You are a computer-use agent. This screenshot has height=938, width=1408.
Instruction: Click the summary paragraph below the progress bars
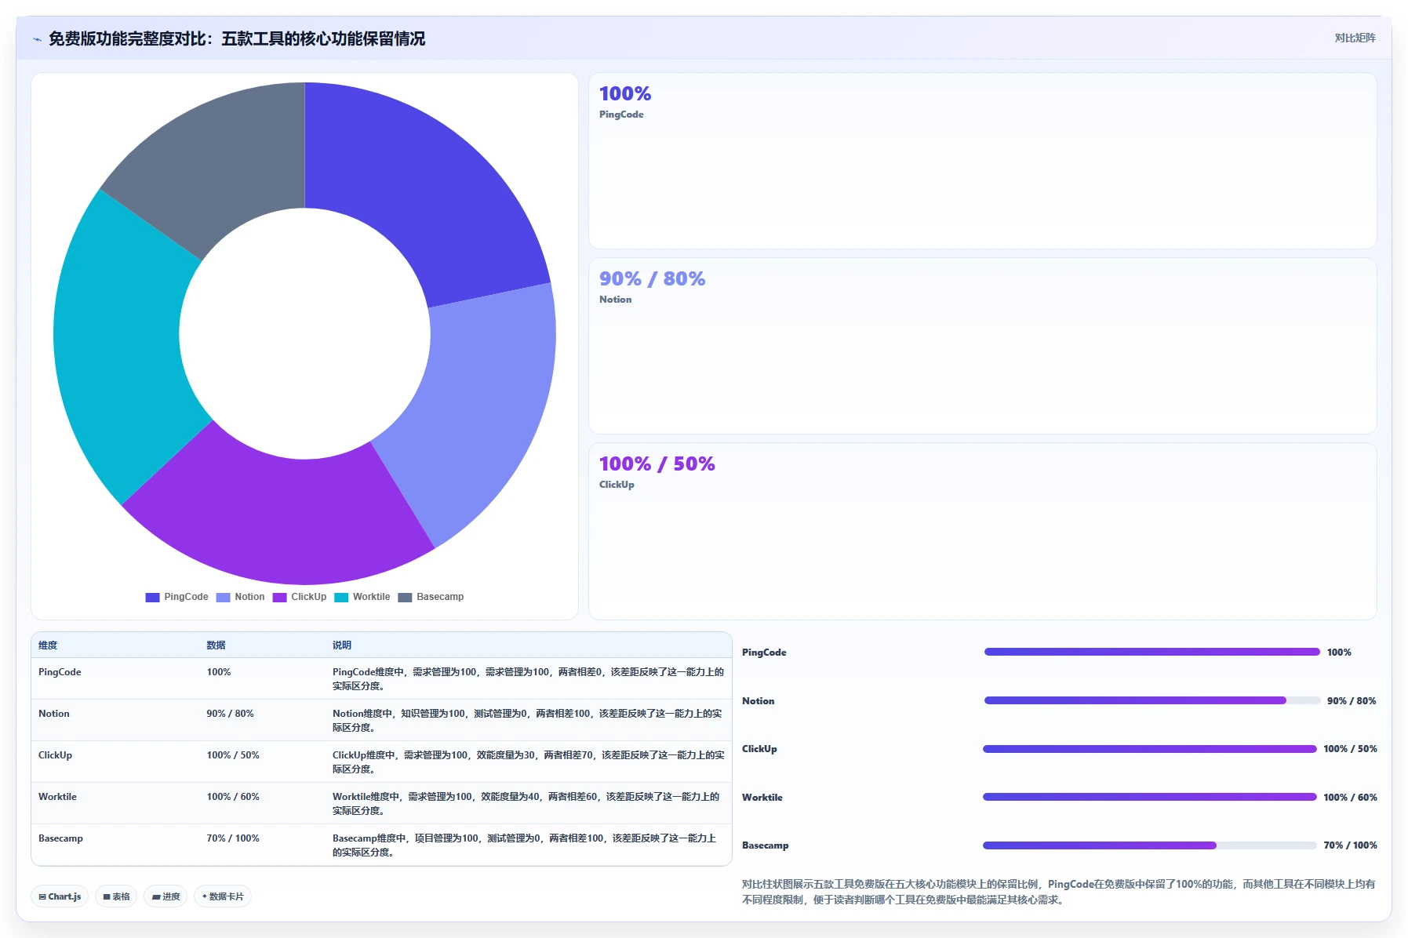1058,892
